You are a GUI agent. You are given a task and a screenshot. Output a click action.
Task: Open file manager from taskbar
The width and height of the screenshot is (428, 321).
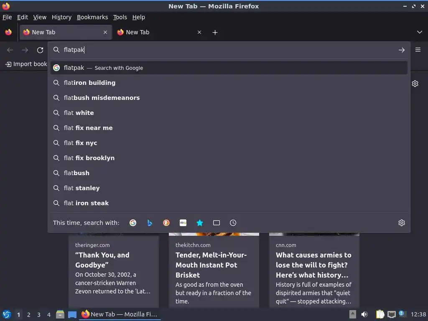(60, 314)
